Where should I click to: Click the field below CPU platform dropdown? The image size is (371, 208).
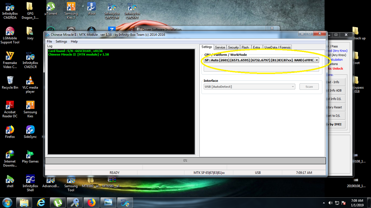(x=261, y=68)
